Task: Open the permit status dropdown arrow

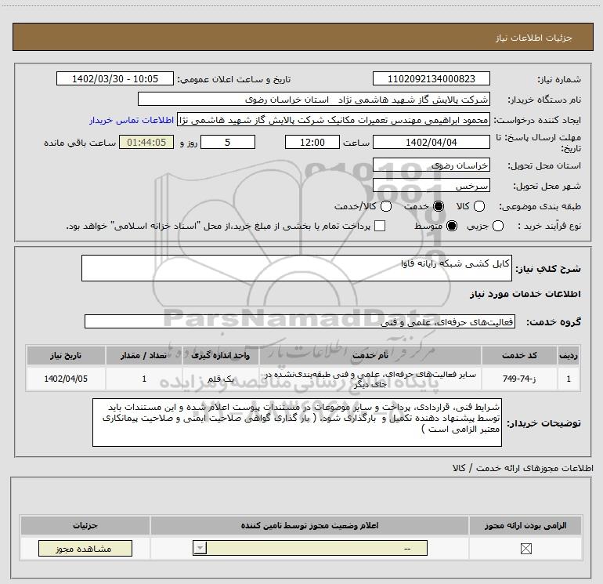Action: [x=200, y=548]
